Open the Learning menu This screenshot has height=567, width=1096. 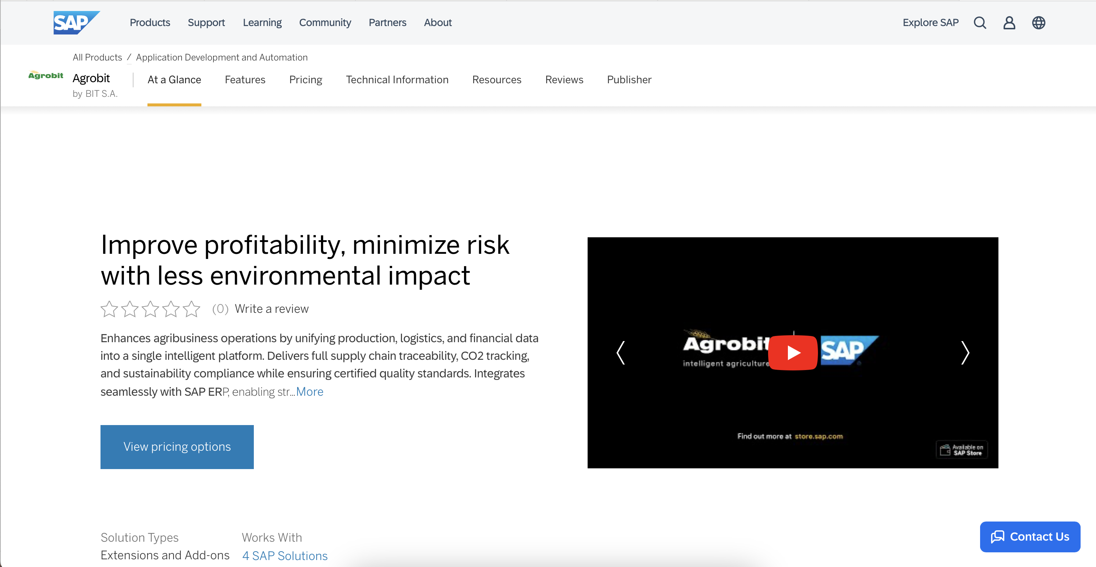click(262, 22)
